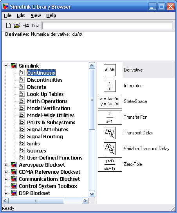Click the Continuous library icon
This screenshot has width=177, height=213.
click(x=22, y=73)
